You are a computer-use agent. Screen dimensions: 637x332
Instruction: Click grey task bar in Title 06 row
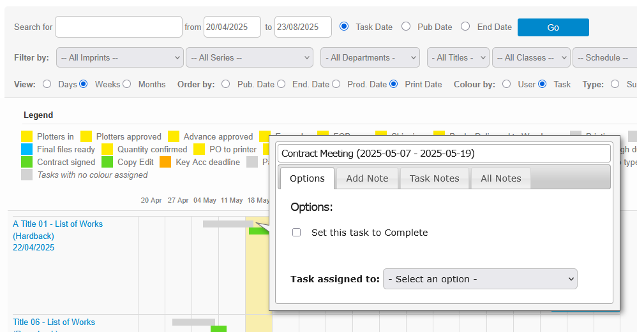193,322
